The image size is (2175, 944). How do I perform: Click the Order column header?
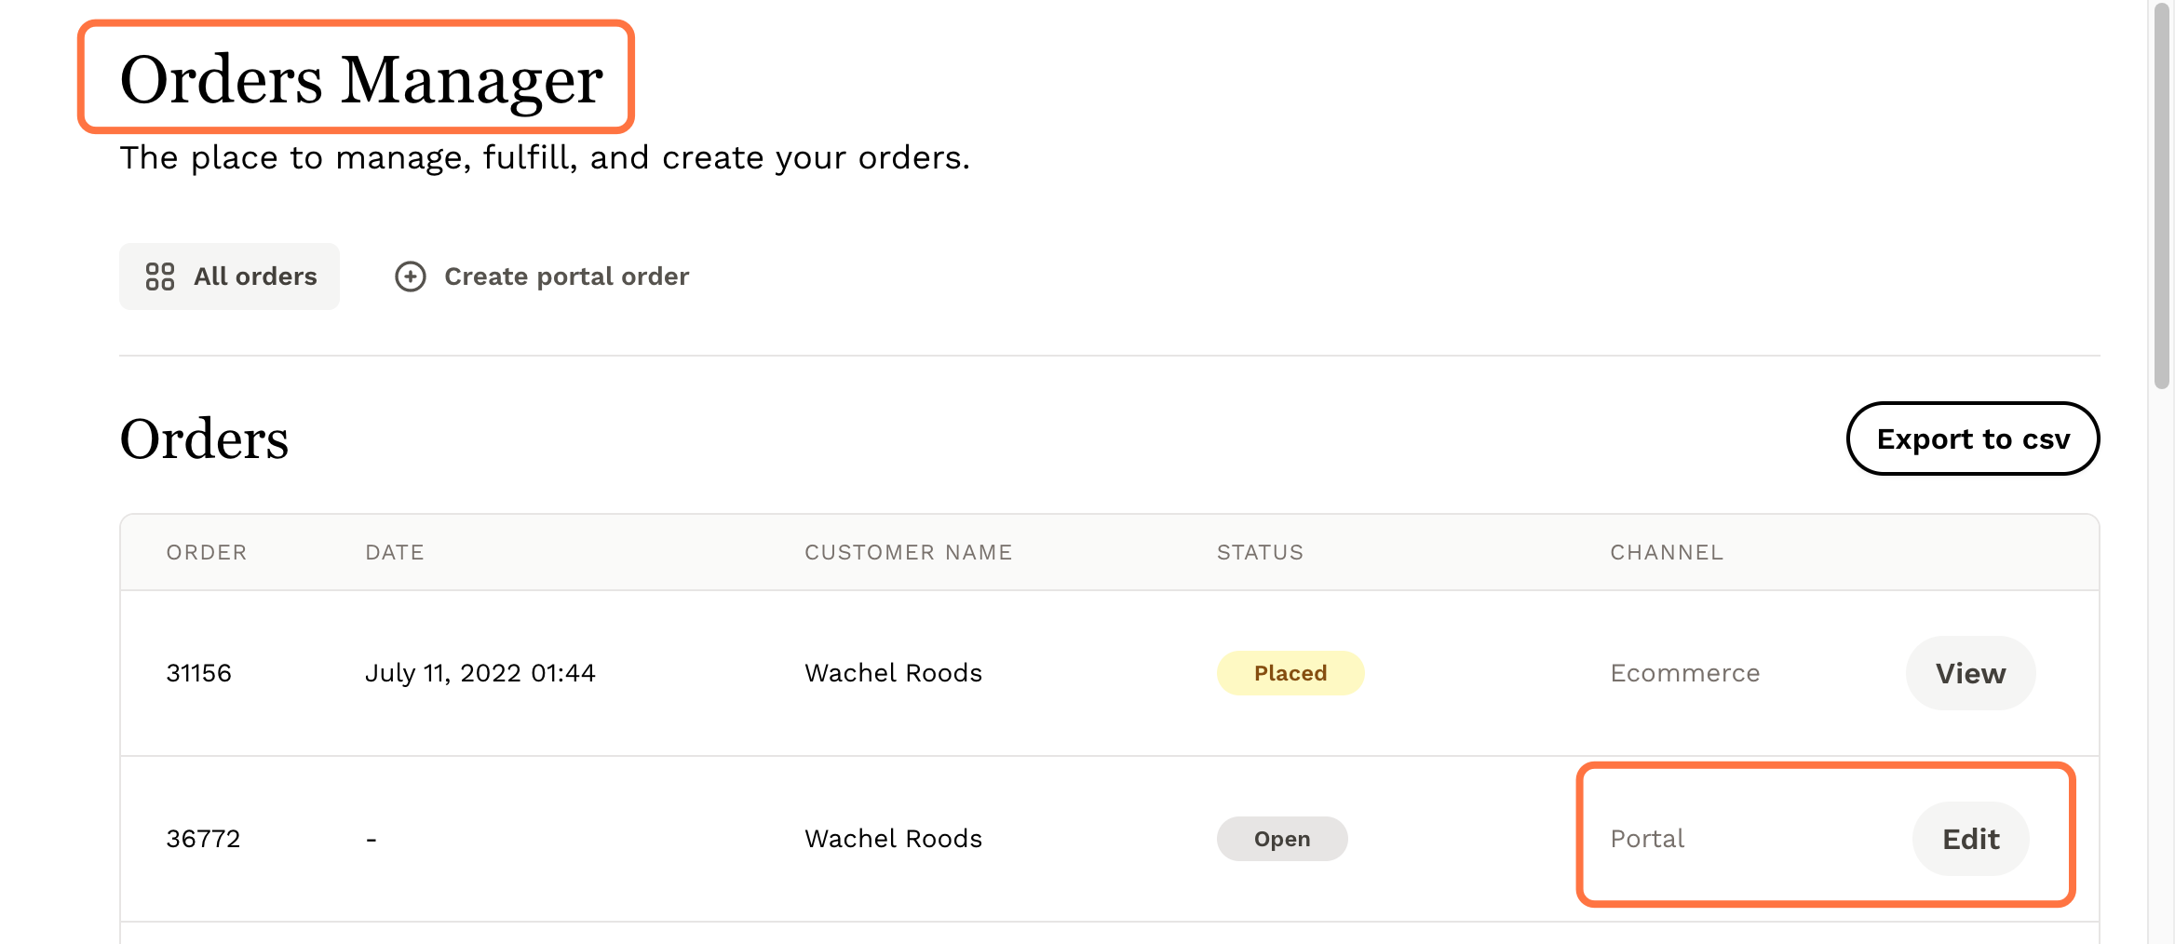pos(207,552)
